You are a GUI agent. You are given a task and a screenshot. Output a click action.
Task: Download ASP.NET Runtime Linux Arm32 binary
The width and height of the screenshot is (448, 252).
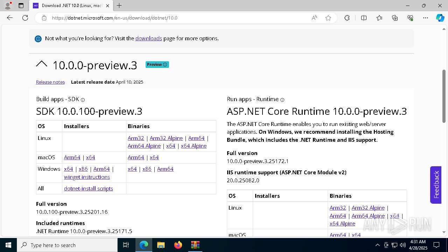coord(338,208)
